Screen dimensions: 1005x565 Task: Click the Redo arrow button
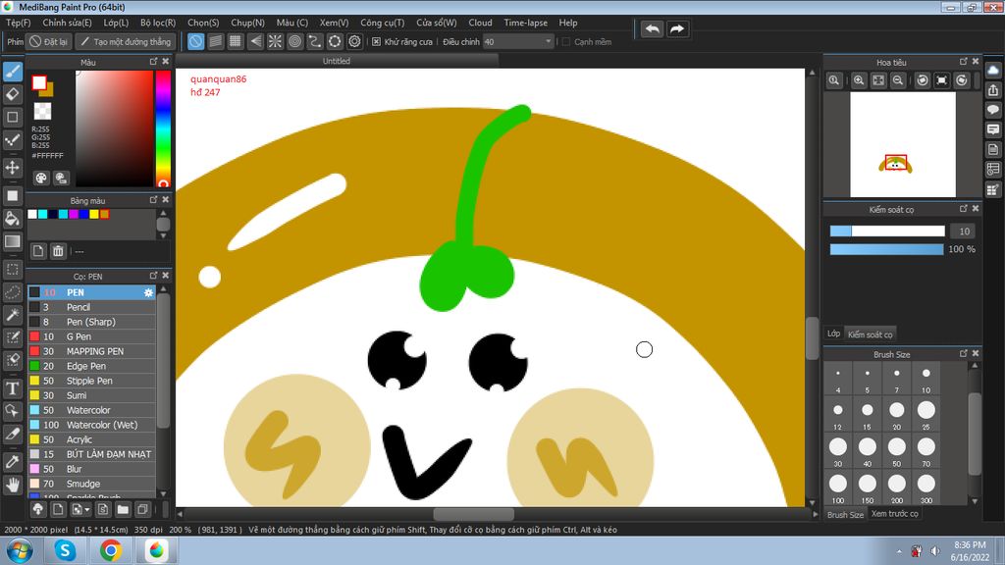[677, 28]
